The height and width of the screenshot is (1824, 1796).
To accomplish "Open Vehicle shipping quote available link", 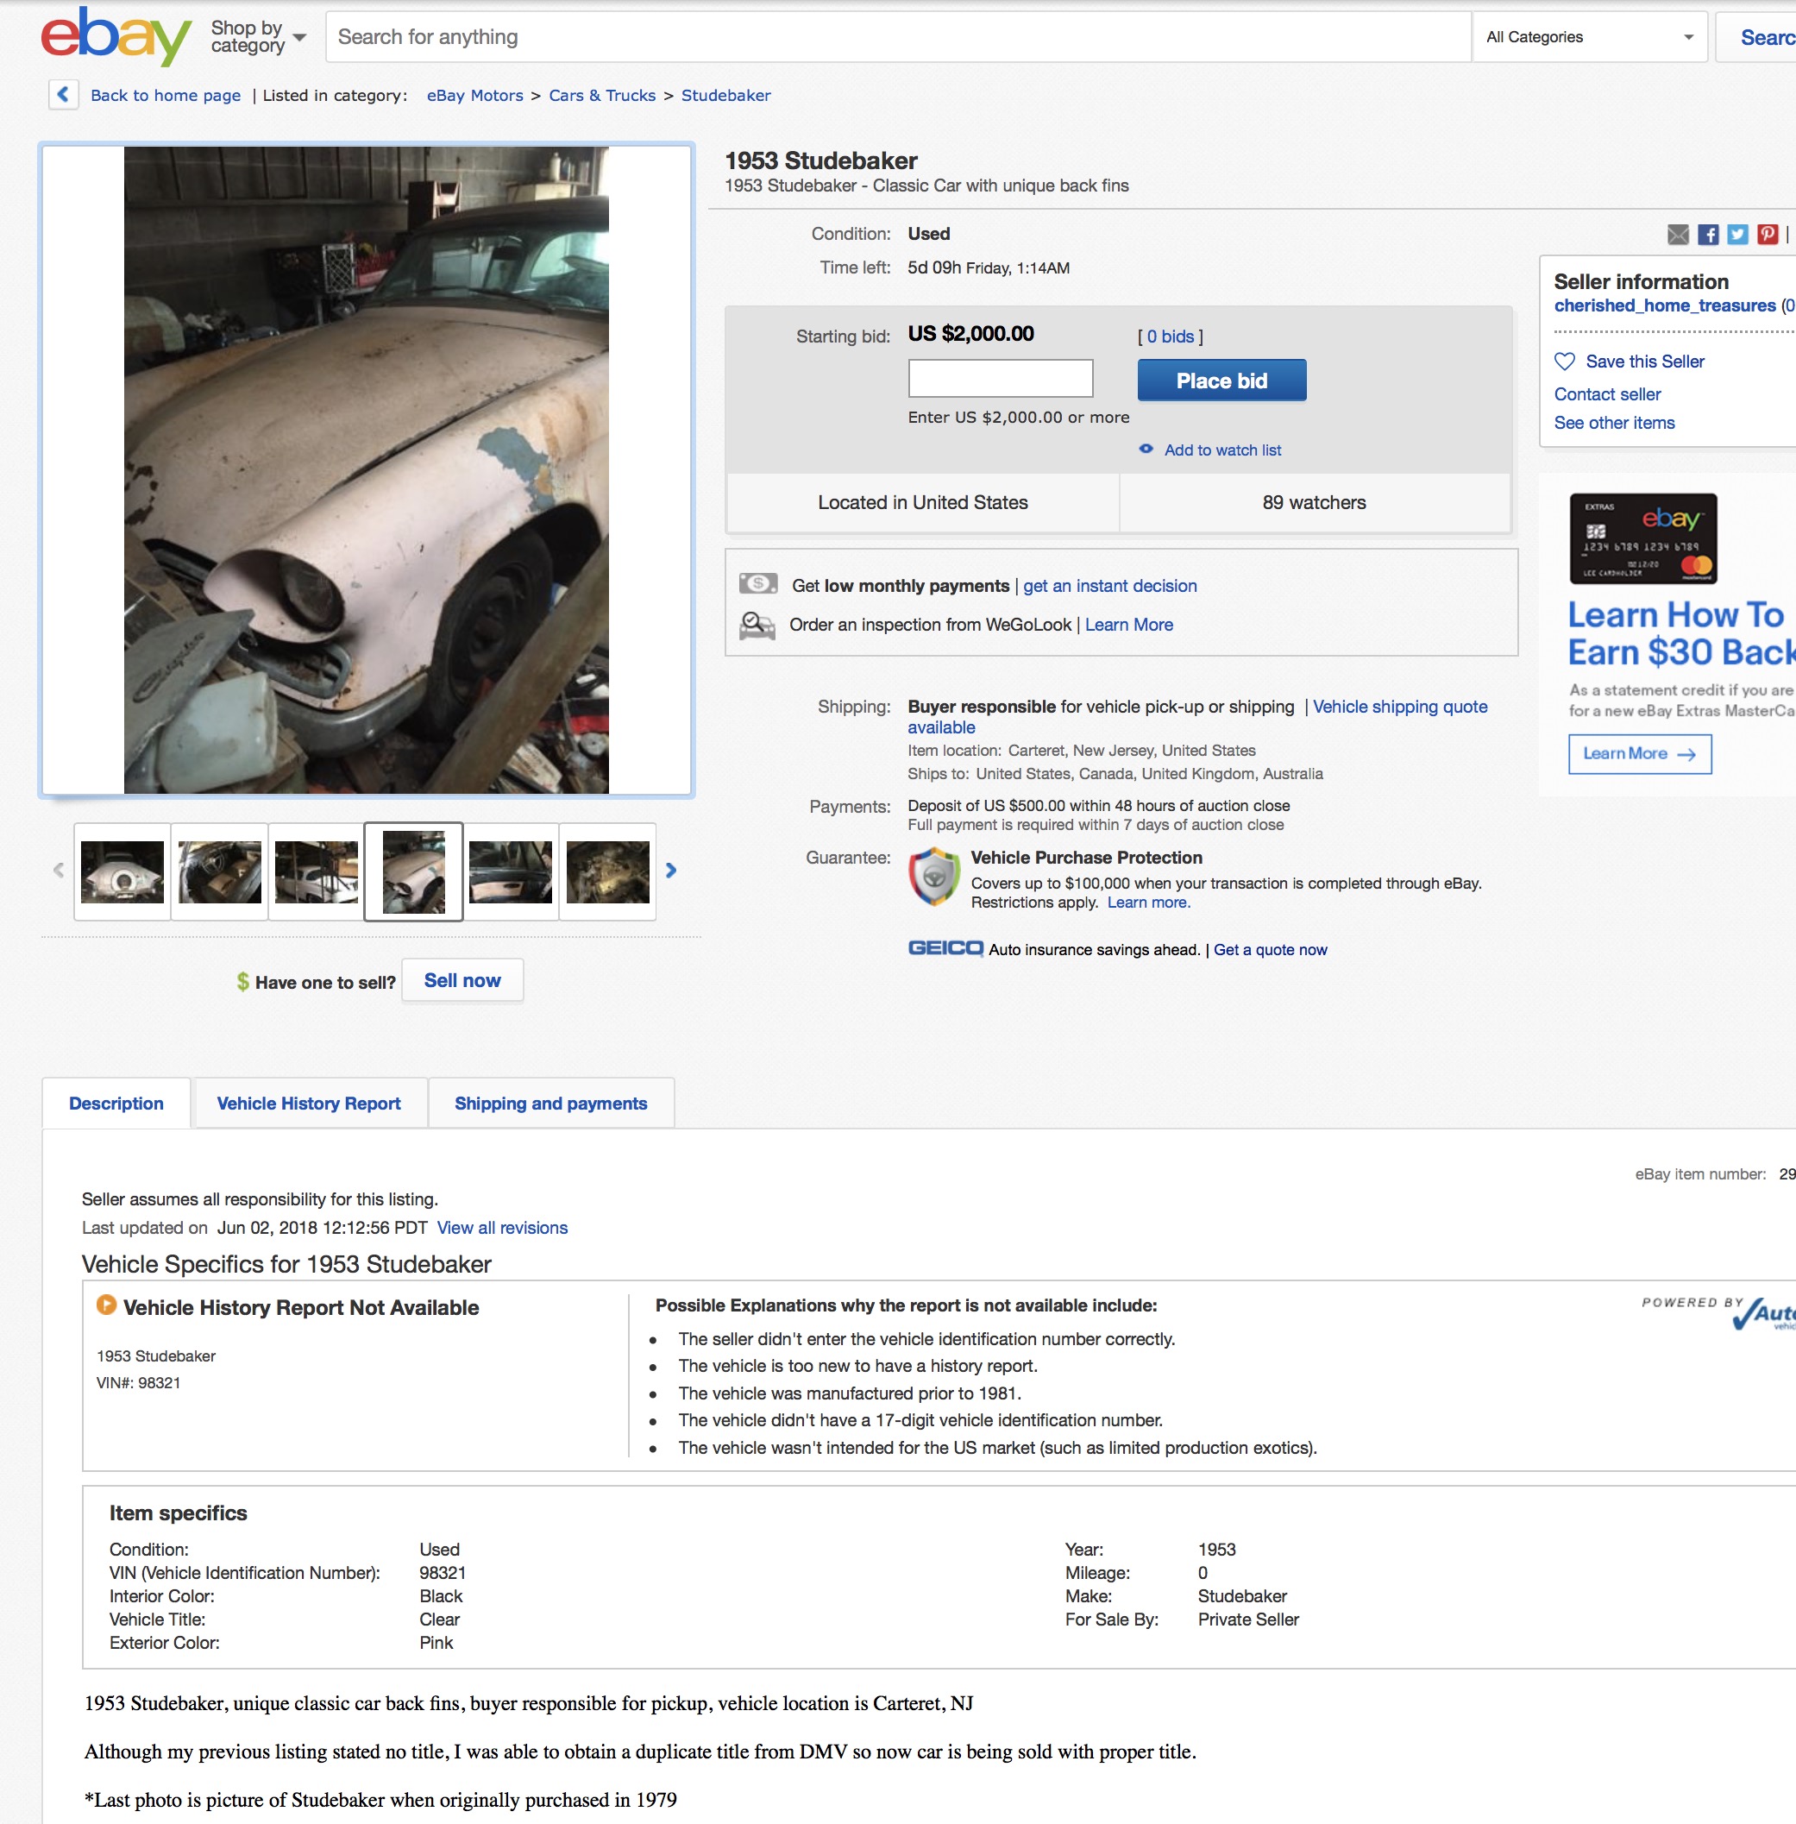I will pyautogui.click(x=1399, y=707).
